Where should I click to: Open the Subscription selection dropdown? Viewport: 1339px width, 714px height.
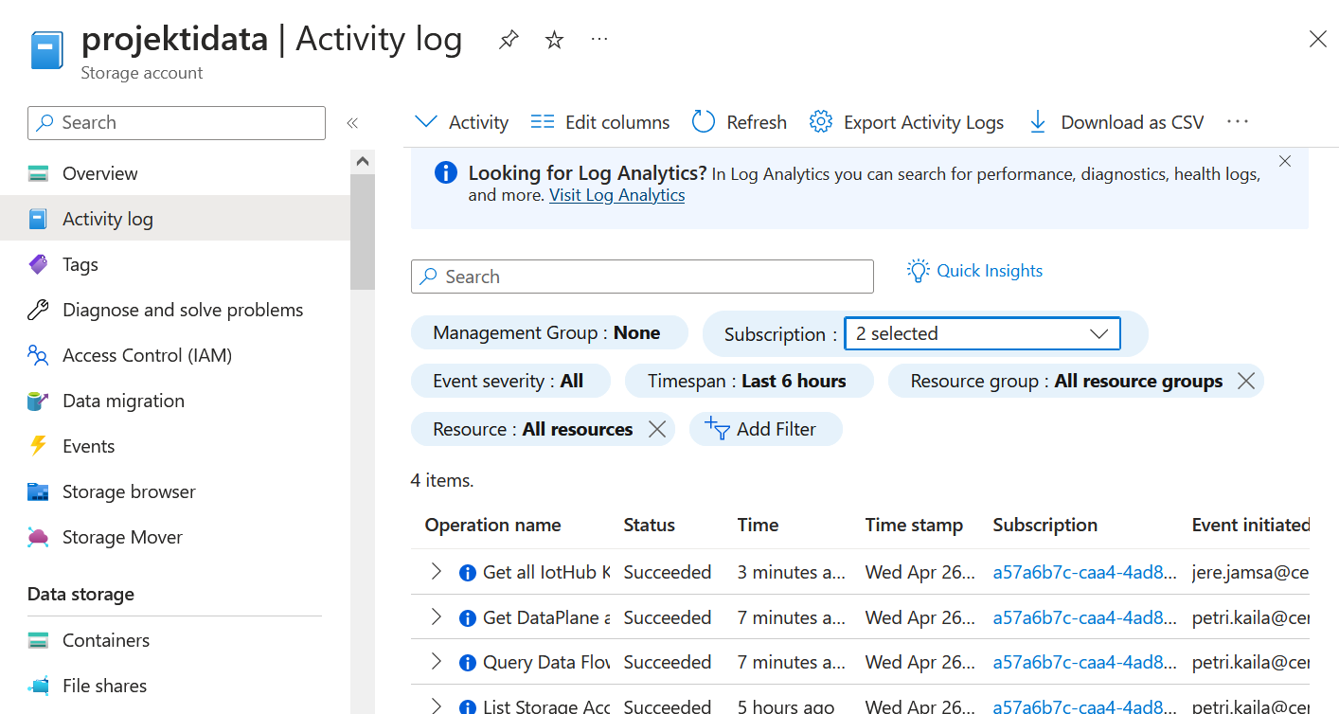pyautogui.click(x=1098, y=333)
